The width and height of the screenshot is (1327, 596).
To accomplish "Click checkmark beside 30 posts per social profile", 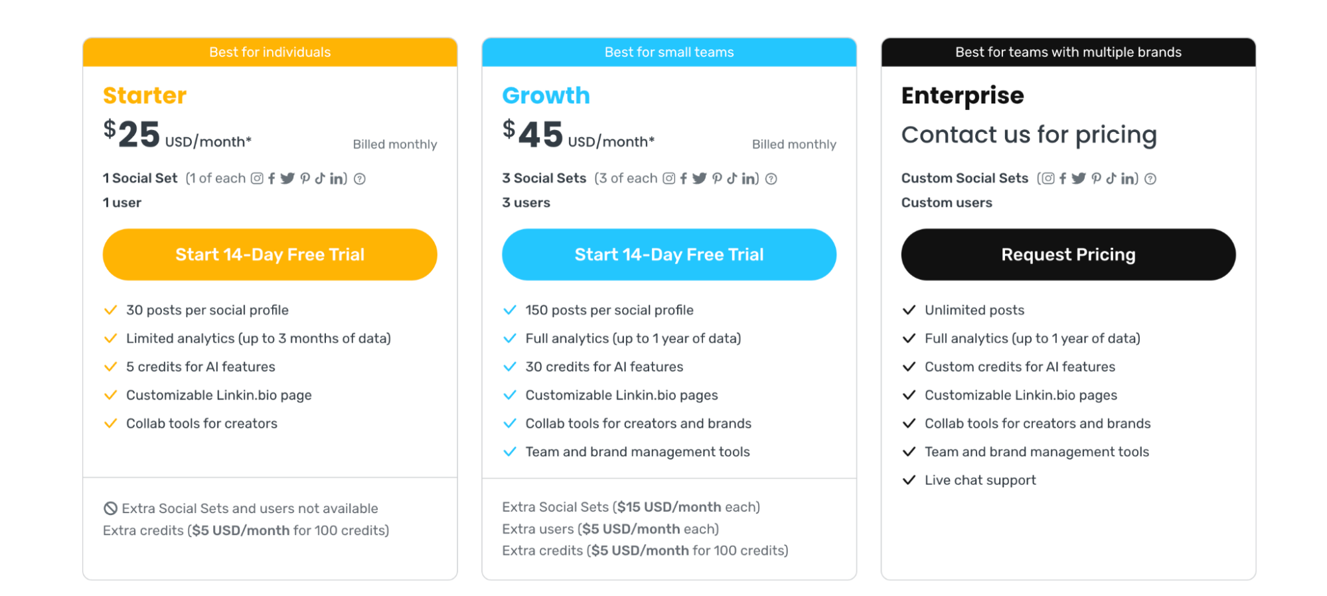I will click(110, 310).
